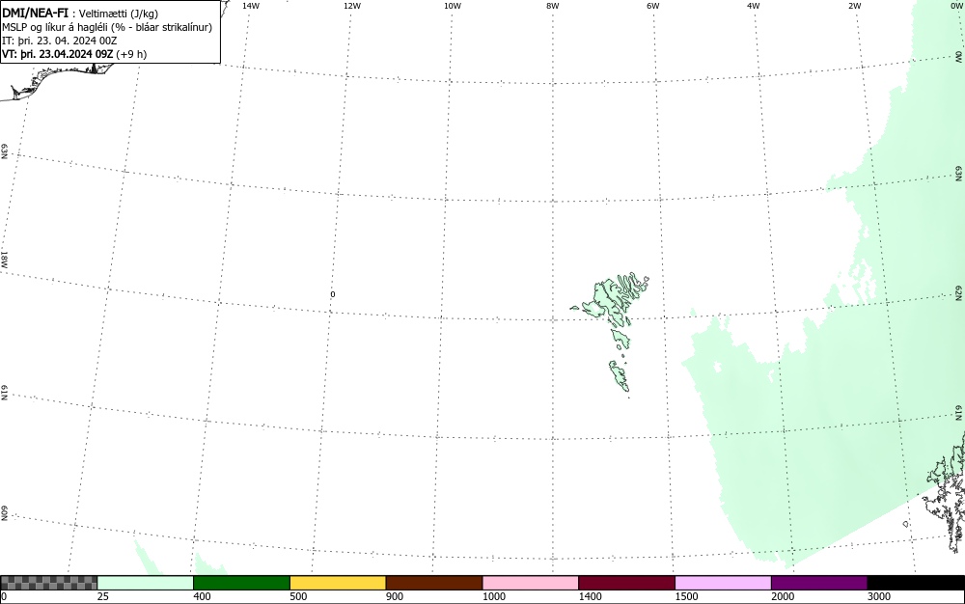Click the "18W" longitude label

point(4,259)
